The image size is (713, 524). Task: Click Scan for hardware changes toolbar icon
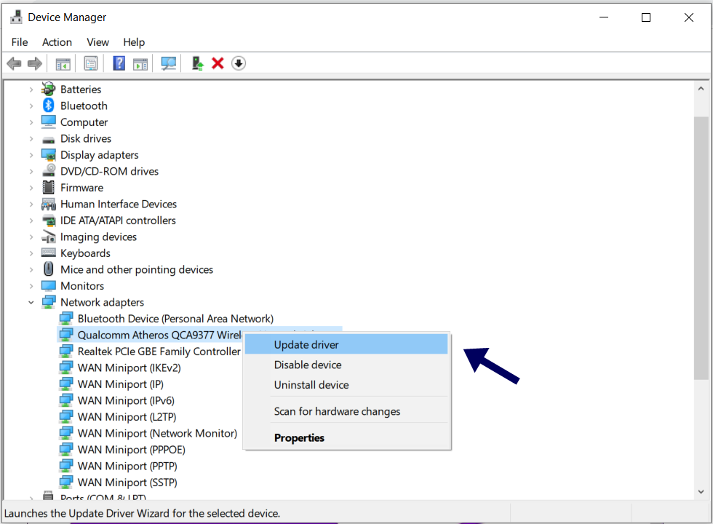[x=169, y=64]
